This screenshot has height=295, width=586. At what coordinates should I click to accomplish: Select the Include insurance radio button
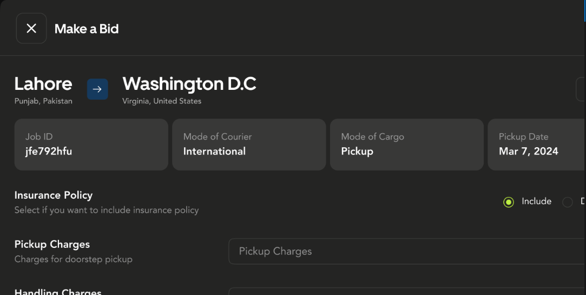pyautogui.click(x=509, y=202)
